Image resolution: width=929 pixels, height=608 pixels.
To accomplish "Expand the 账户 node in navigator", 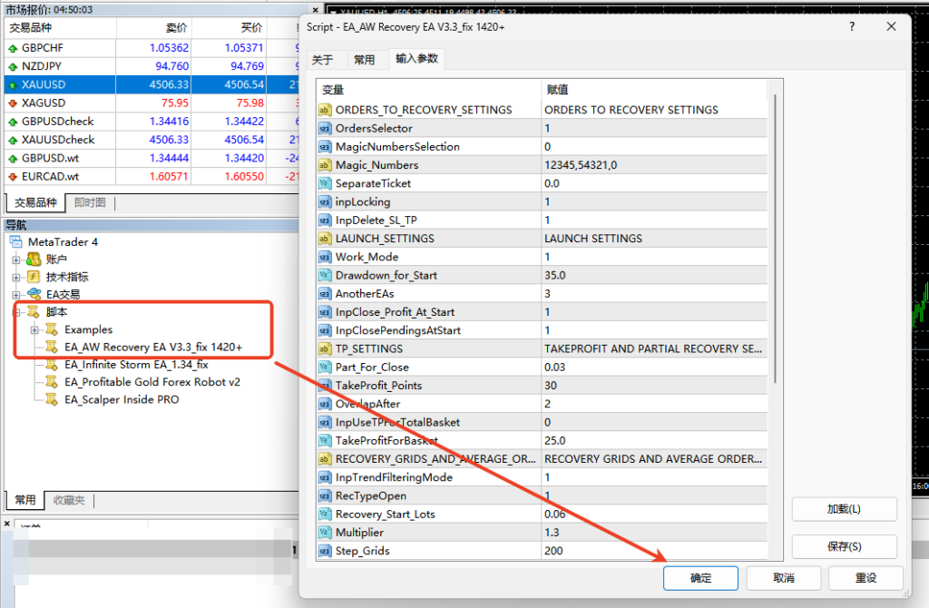I will pyautogui.click(x=16, y=260).
